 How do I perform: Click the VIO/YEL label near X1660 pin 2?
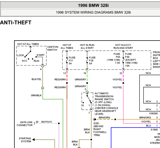point(146,122)
